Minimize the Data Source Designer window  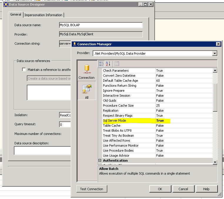(x=141, y=4)
